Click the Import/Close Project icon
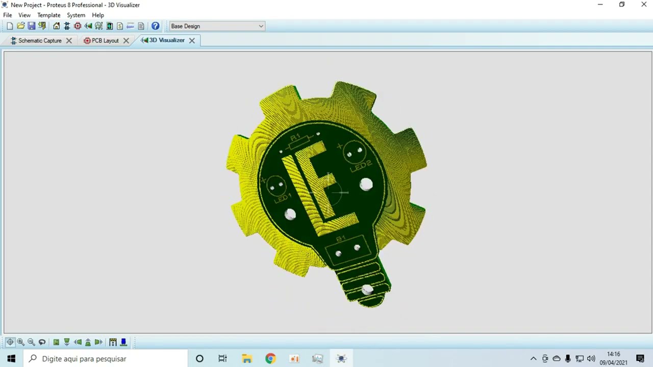Image resolution: width=653 pixels, height=367 pixels. [x=42, y=26]
